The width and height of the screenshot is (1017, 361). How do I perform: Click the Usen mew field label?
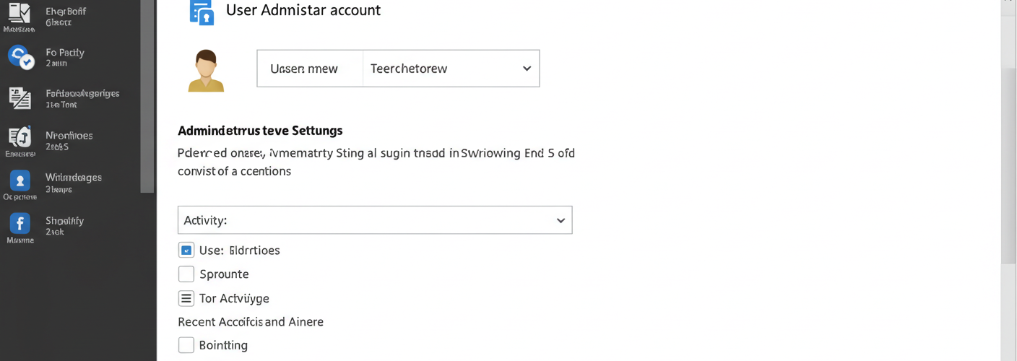tap(304, 69)
